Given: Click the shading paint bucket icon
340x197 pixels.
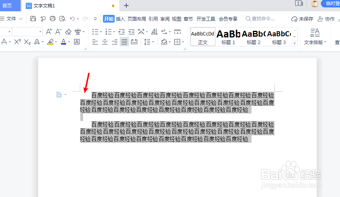Looking at the screenshot, I should click(164, 42).
